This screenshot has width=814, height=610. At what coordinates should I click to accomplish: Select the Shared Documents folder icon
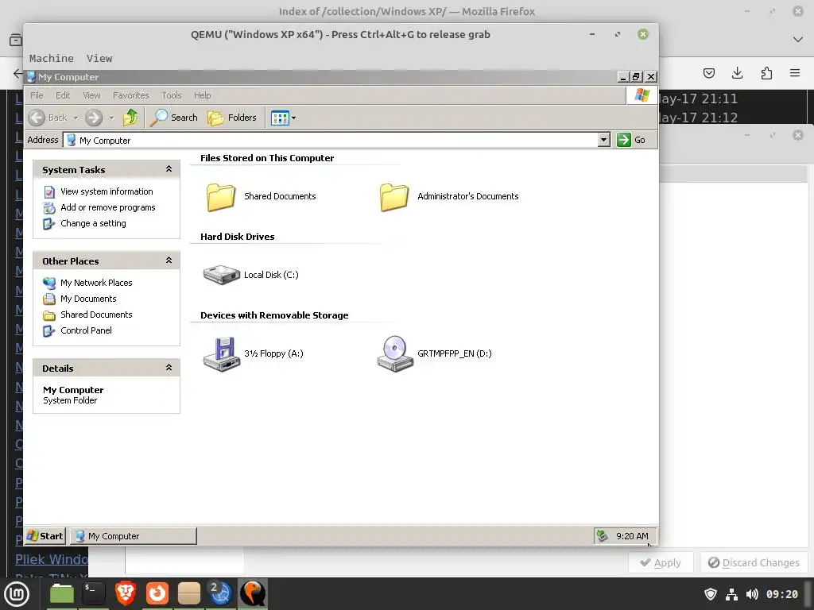[x=221, y=197]
